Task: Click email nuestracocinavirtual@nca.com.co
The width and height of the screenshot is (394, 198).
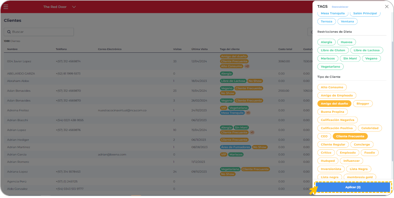Action: tap(122, 110)
